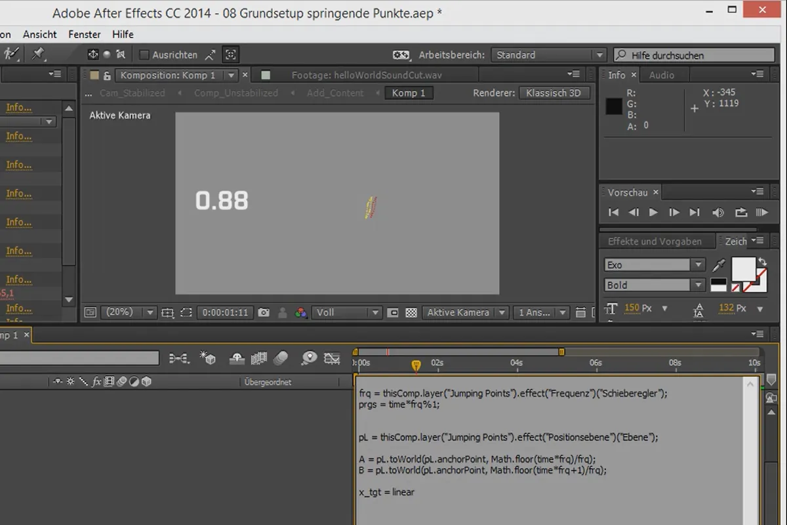Screen dimensions: 787x525
Task: Open the (20%) magnification dropdown
Action: tap(129, 312)
